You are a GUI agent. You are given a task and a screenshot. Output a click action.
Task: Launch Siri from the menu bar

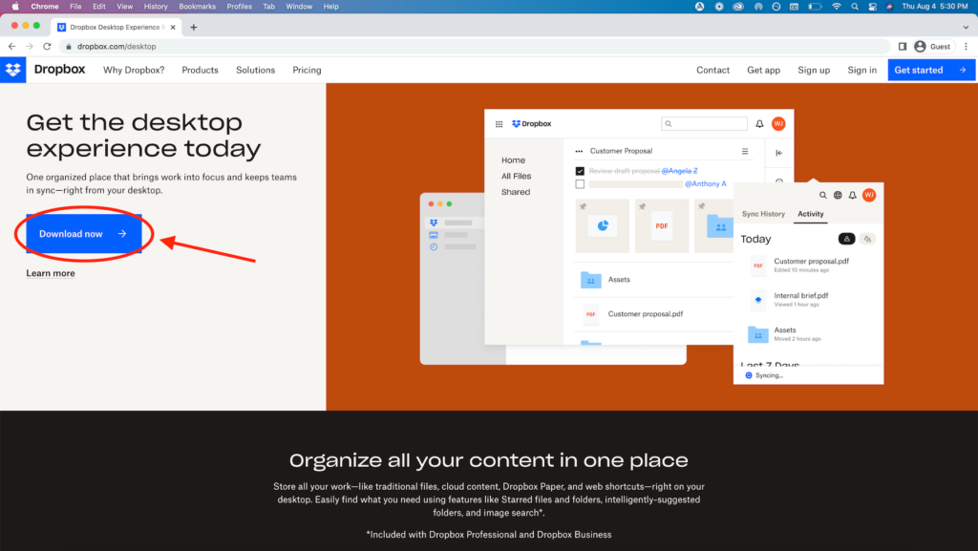(x=889, y=7)
